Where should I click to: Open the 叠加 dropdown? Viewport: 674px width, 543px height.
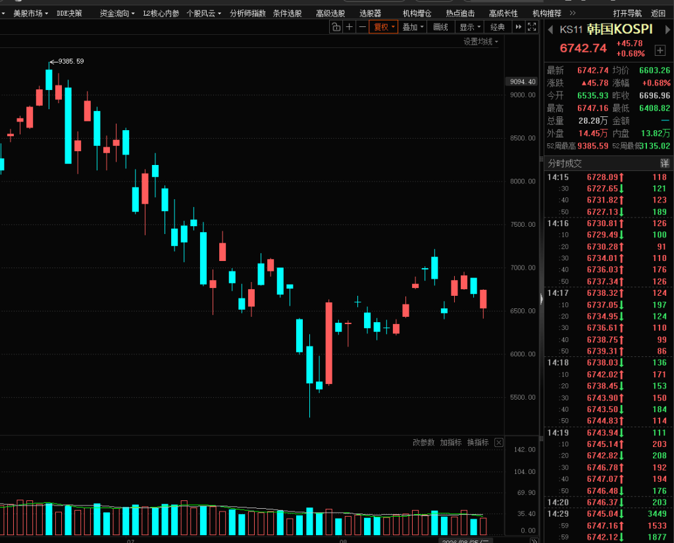413,27
